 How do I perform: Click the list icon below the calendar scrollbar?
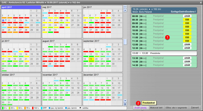[125, 104]
